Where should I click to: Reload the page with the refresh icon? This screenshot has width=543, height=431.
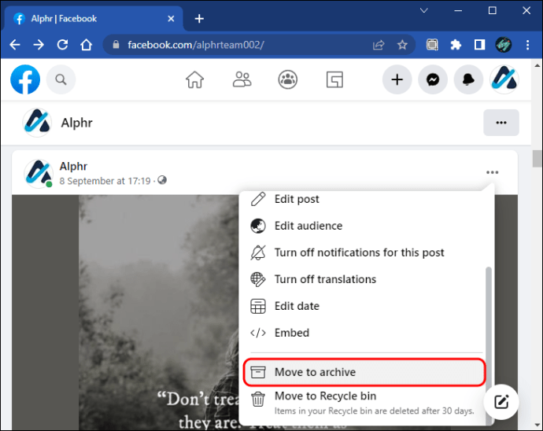click(62, 45)
